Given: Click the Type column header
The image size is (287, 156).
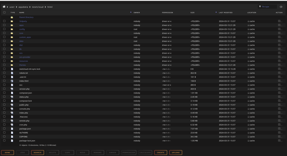Looking at the screenshot, I should point(13,13).
